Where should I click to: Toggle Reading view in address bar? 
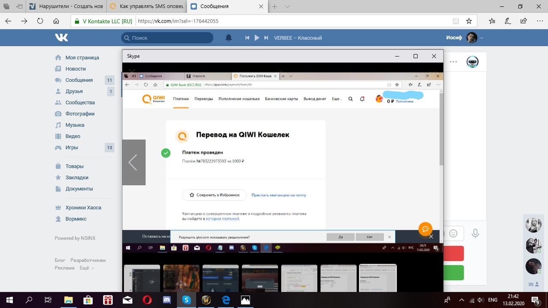(456, 21)
